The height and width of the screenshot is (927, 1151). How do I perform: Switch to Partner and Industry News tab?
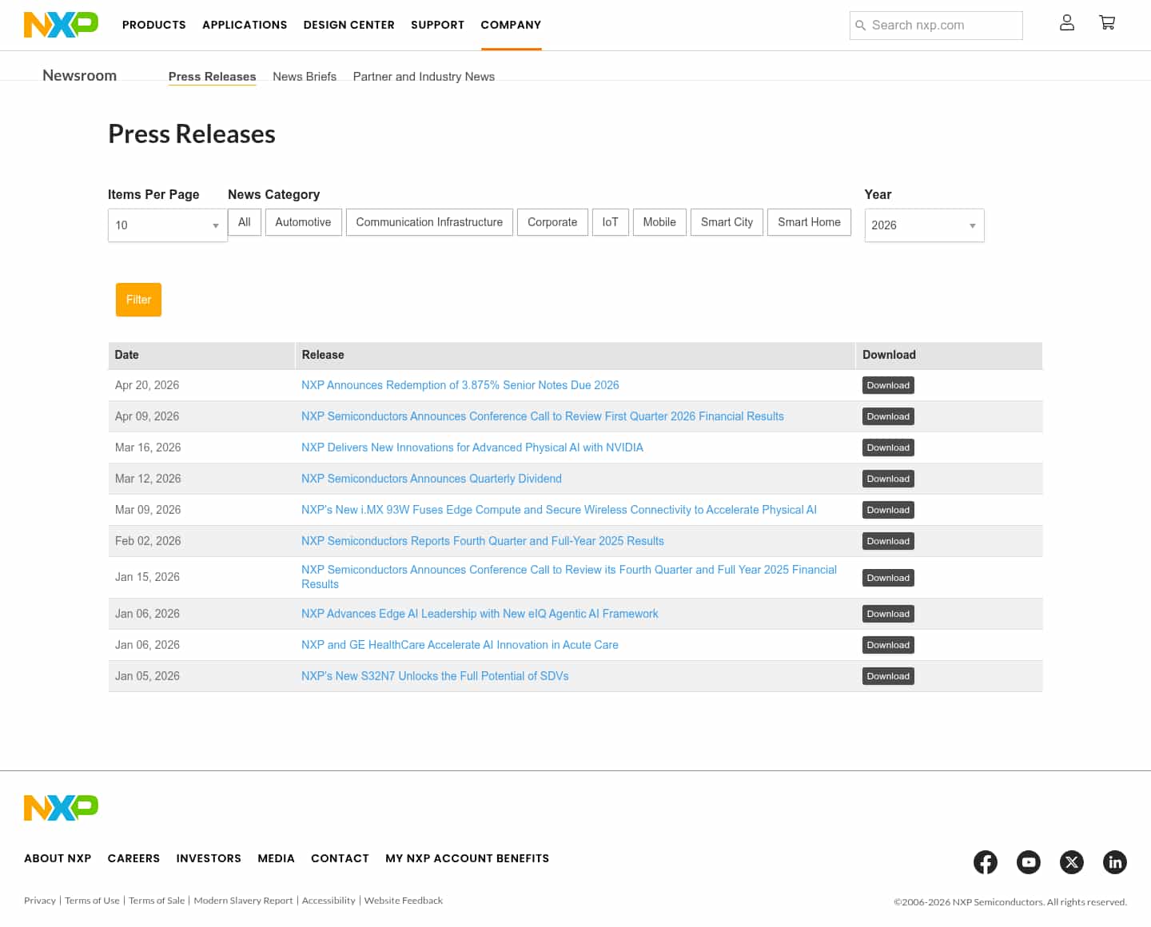(424, 77)
